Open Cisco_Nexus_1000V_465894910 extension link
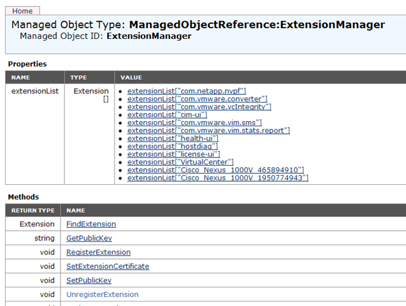406x306 pixels. [x=215, y=170]
